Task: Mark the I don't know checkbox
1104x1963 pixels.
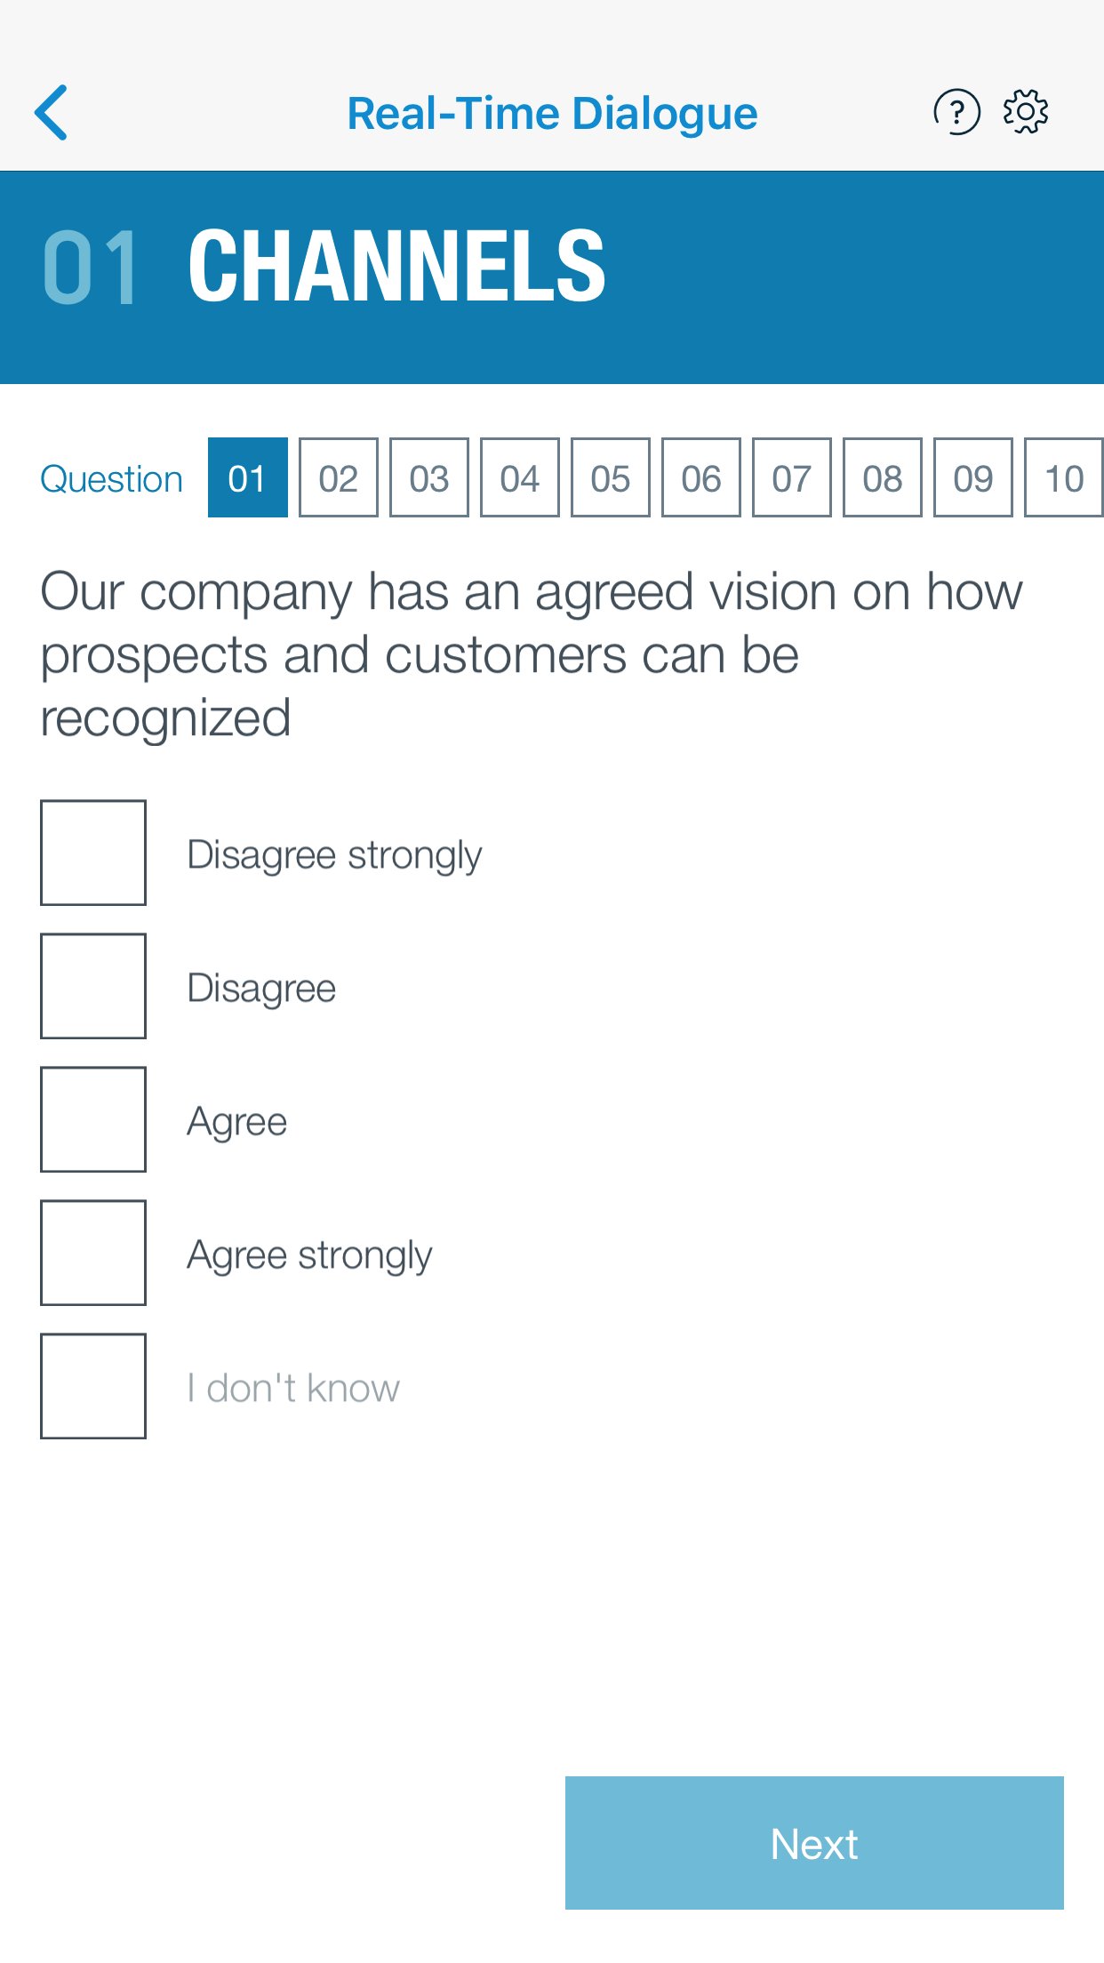Action: click(93, 1386)
